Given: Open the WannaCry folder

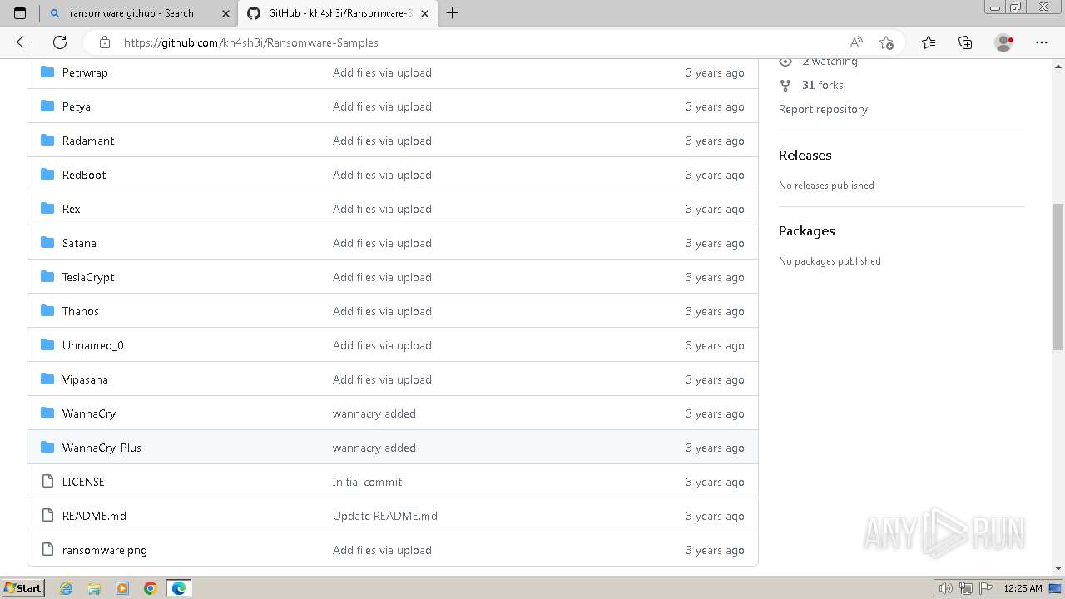Looking at the screenshot, I should pos(89,413).
